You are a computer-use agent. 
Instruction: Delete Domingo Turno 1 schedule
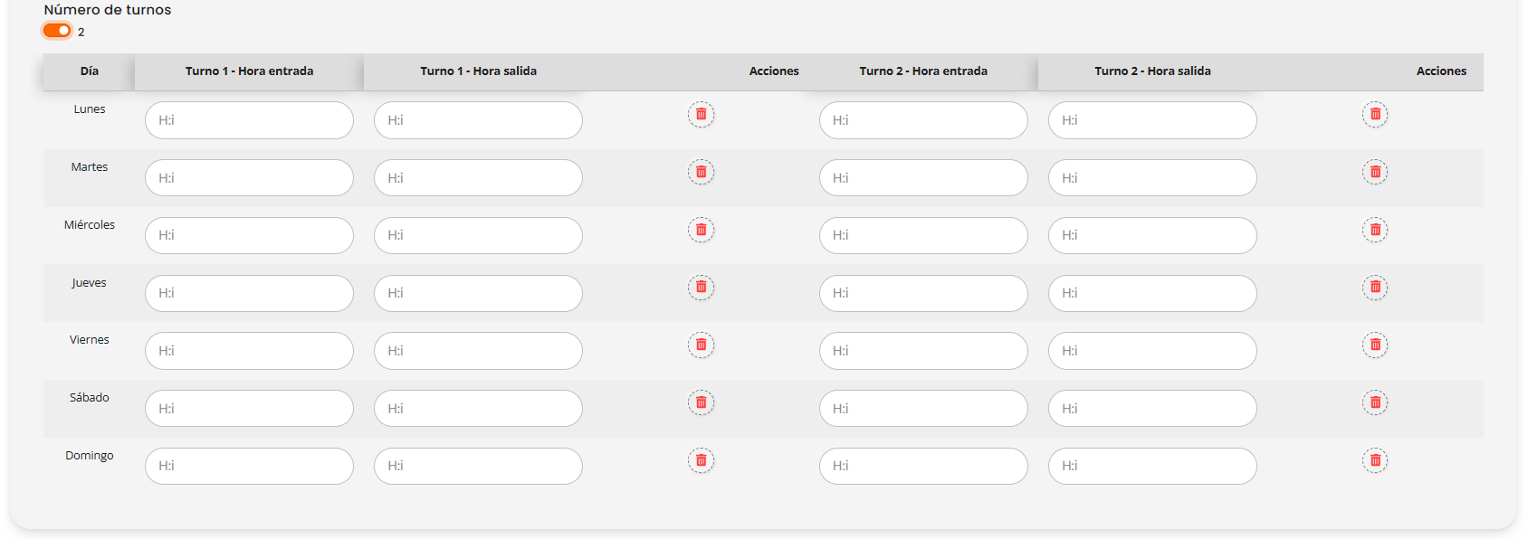[x=701, y=460]
